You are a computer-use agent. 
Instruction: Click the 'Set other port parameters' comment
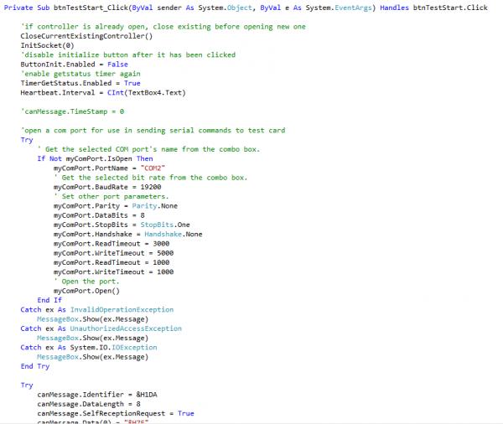[111, 196]
